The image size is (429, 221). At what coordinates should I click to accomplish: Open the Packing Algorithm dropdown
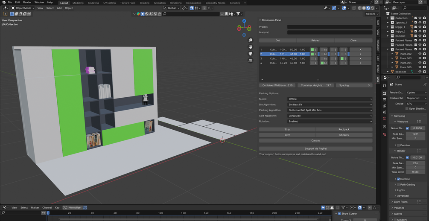(330, 110)
